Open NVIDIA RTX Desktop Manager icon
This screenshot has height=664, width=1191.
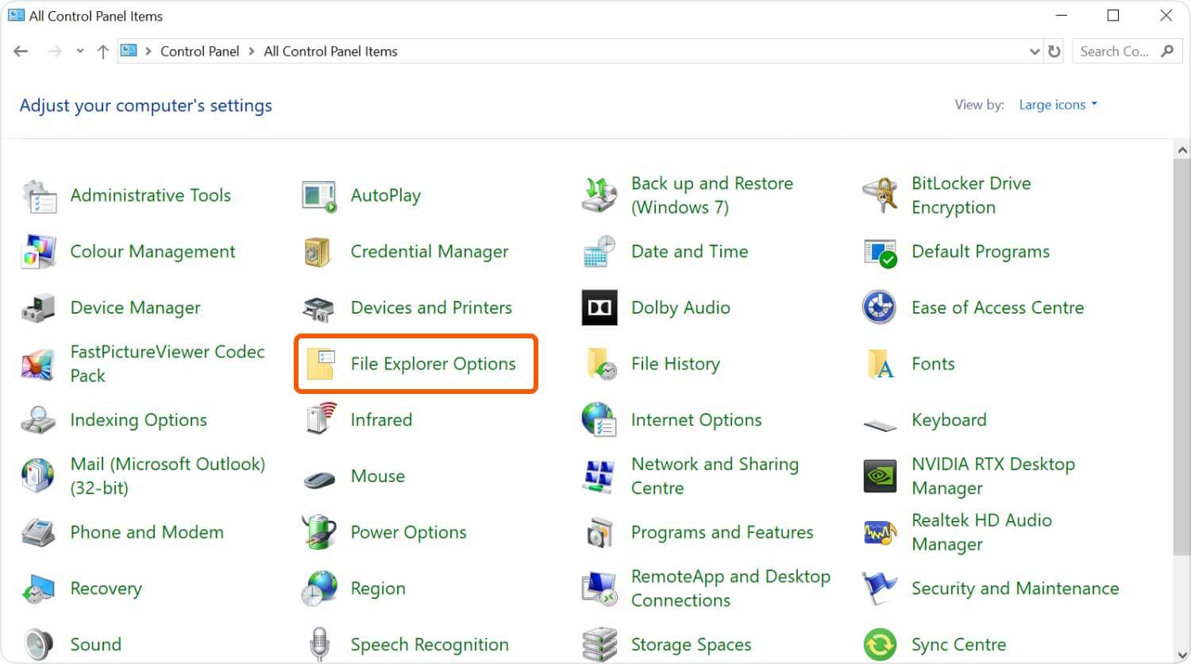(x=880, y=477)
